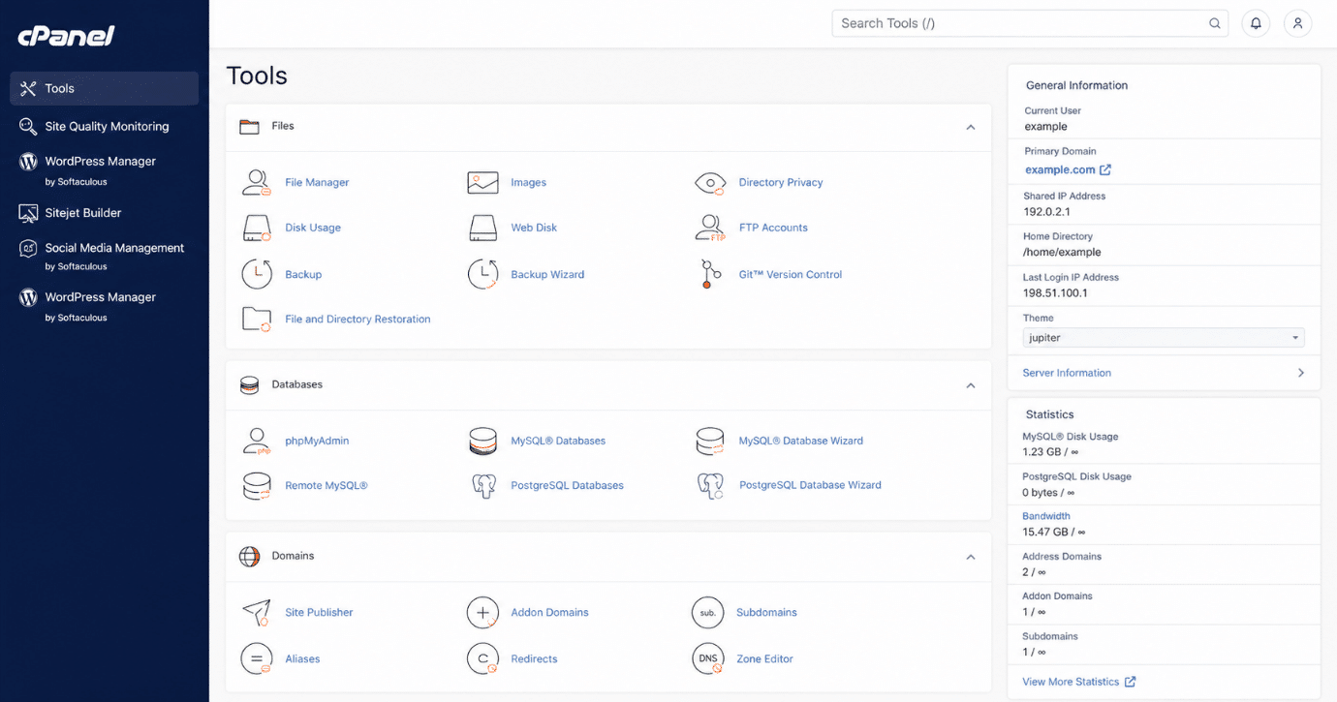
Task: Open the File Manager text link
Action: click(x=317, y=182)
